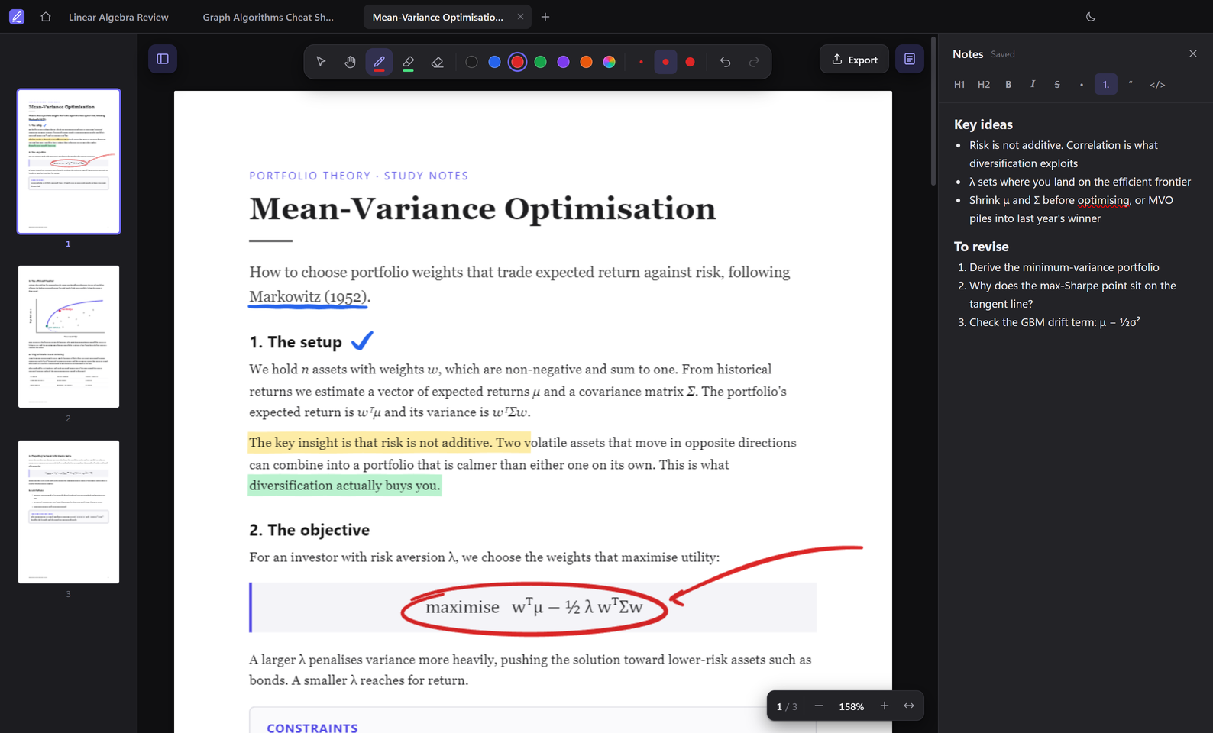Toggle the notes panel icon
This screenshot has height=733, width=1213.
click(909, 59)
